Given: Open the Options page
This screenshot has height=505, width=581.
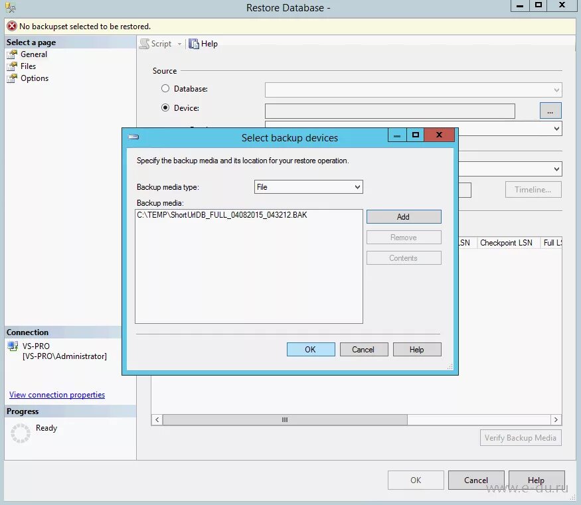Looking at the screenshot, I should pos(35,78).
